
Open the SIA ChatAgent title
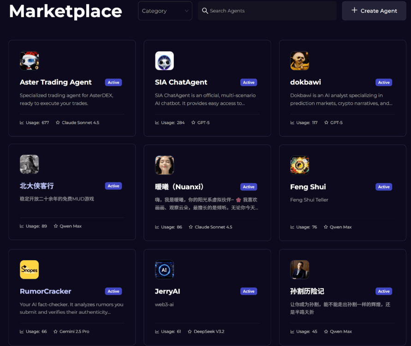coord(181,82)
